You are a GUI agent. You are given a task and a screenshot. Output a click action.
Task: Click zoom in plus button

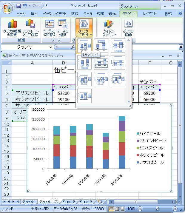(175, 209)
